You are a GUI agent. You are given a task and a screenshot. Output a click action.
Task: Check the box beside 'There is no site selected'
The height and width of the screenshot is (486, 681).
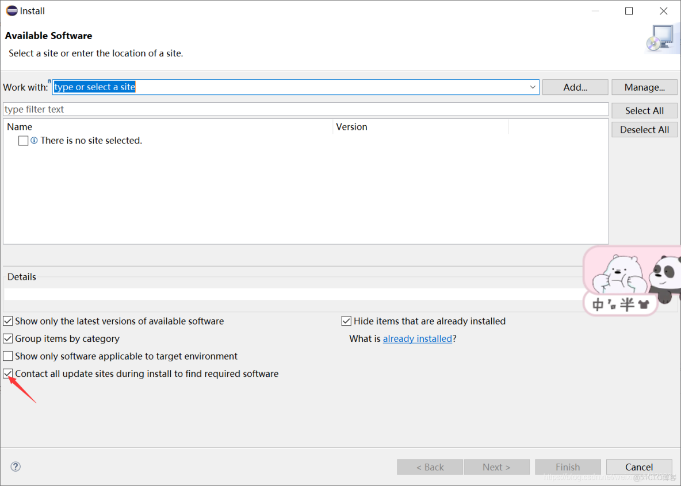pos(24,141)
